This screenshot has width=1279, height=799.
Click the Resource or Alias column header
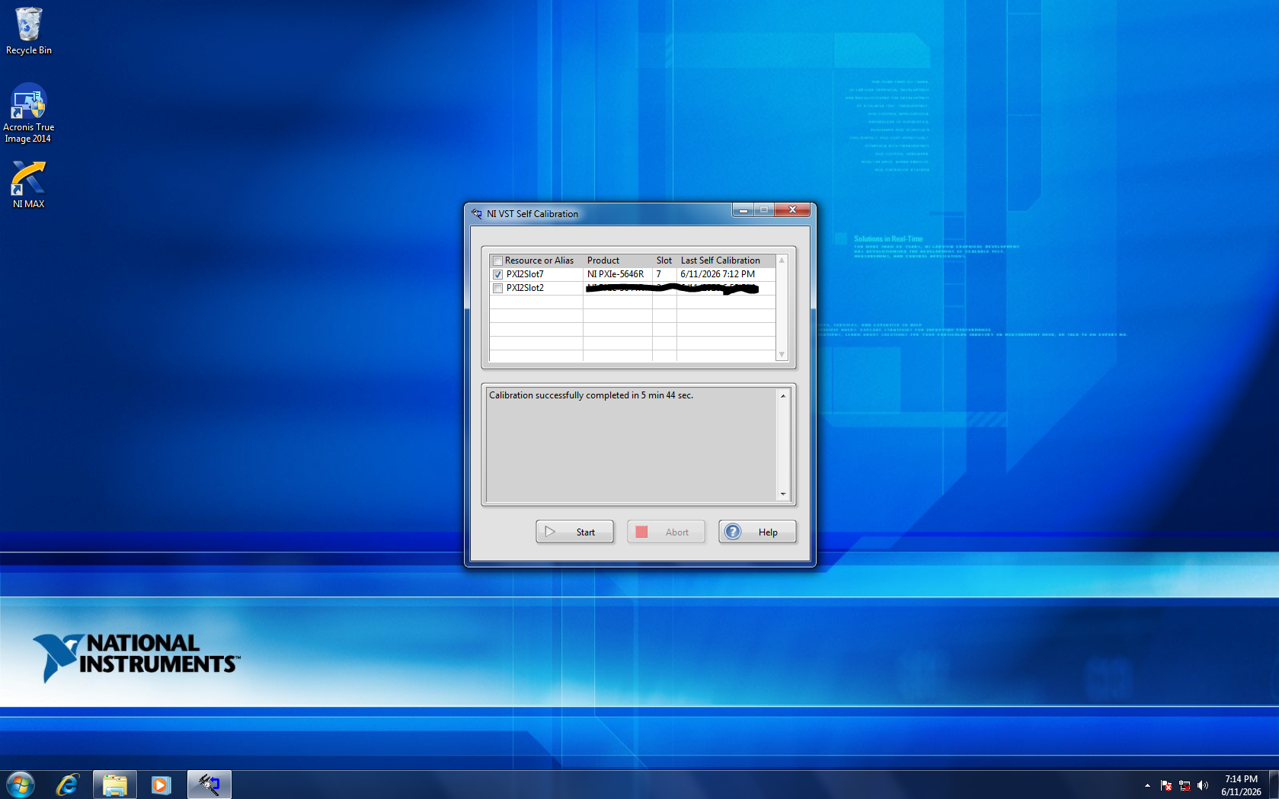(x=539, y=260)
